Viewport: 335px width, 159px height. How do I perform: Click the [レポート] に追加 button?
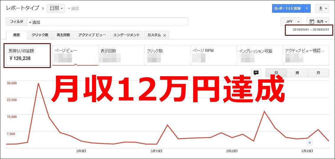(x=288, y=9)
